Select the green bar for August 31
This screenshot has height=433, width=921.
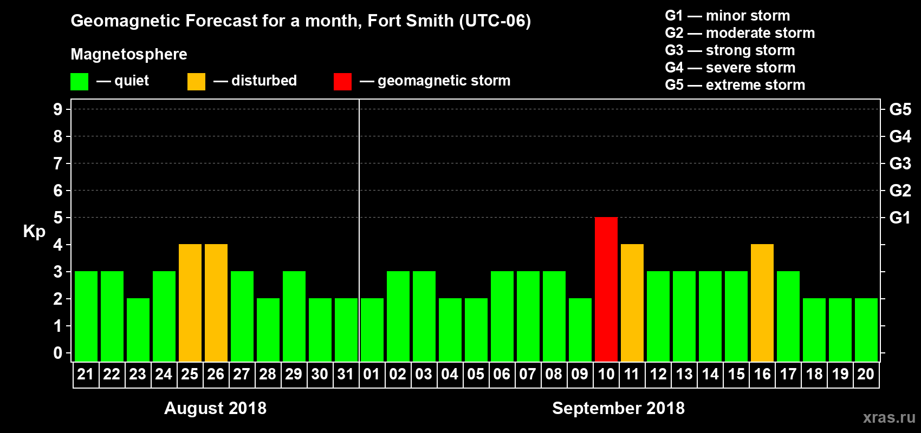coord(346,330)
